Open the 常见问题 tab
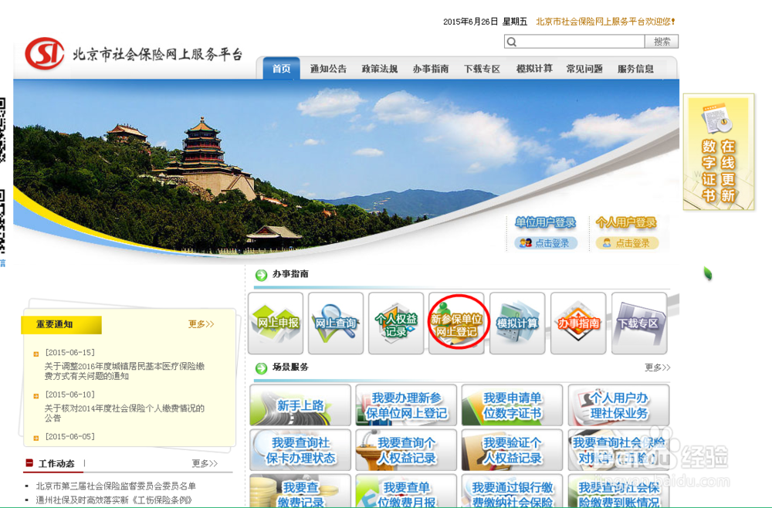This screenshot has height=508, width=772. pyautogui.click(x=584, y=69)
